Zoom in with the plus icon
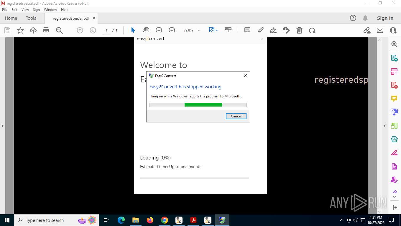This screenshot has width=401, height=226. (172, 30)
